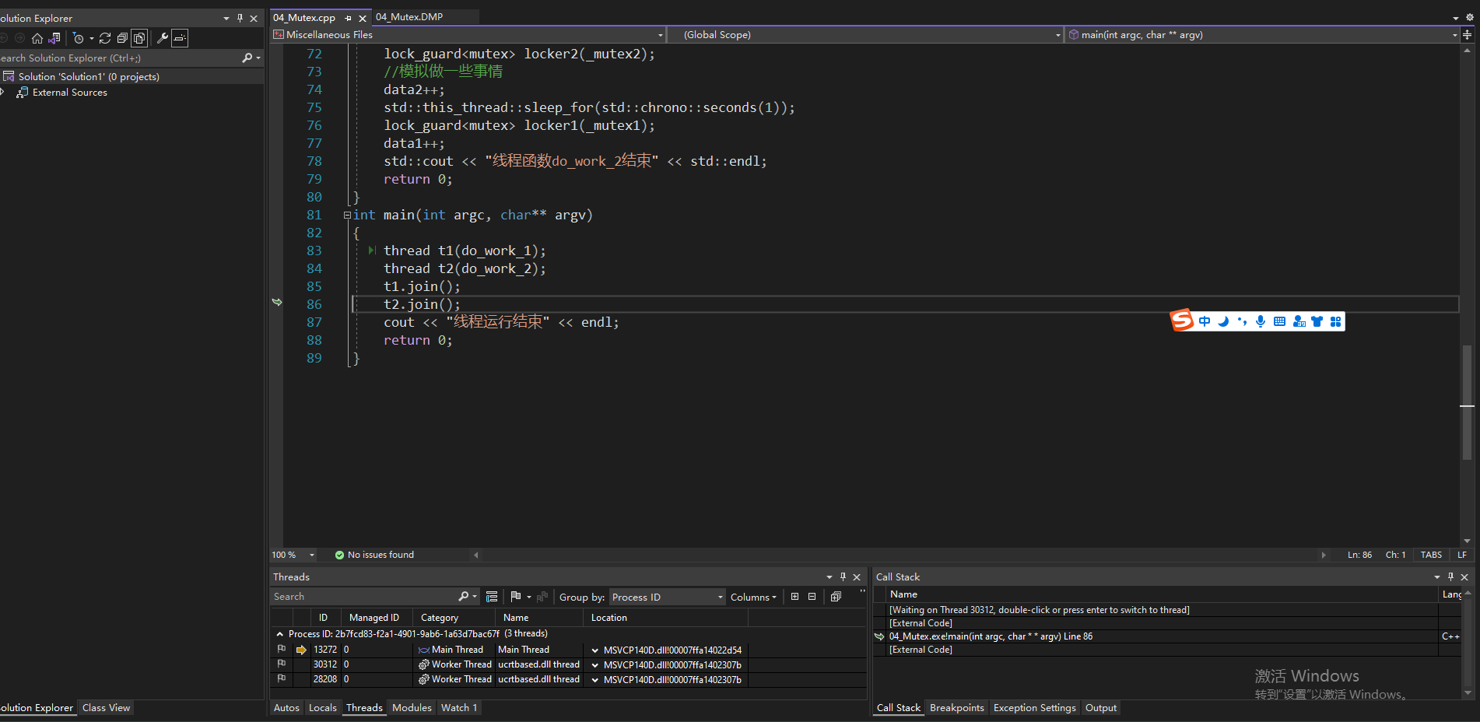This screenshot has width=1480, height=722.
Task: Expand all groups in Threads window
Action: (x=794, y=597)
